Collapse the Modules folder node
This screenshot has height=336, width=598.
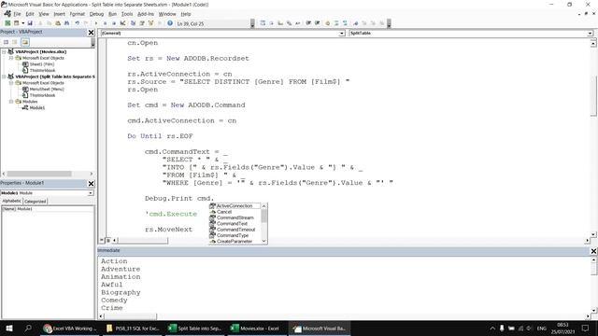point(11,102)
